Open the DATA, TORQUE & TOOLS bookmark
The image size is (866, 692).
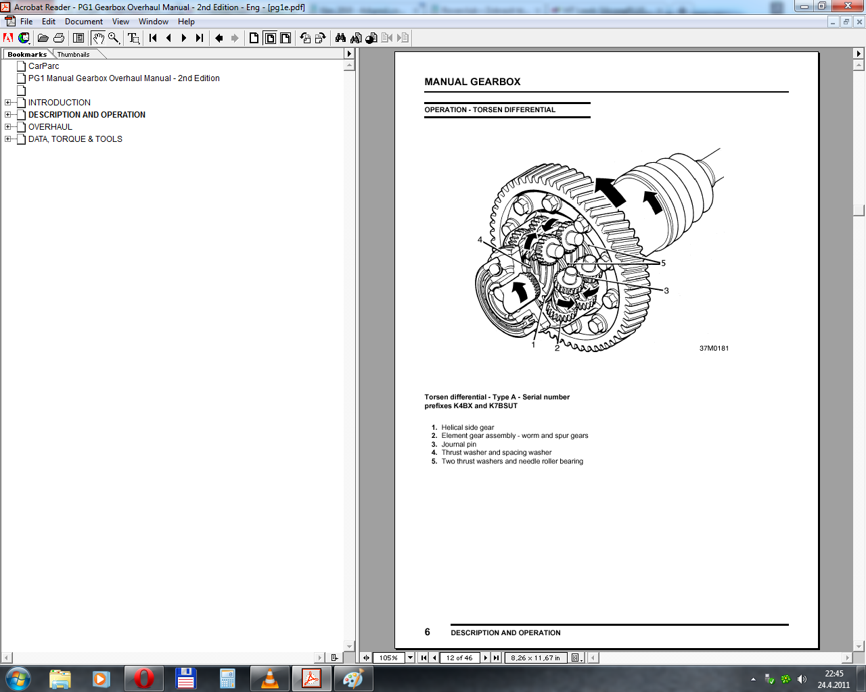(x=75, y=139)
